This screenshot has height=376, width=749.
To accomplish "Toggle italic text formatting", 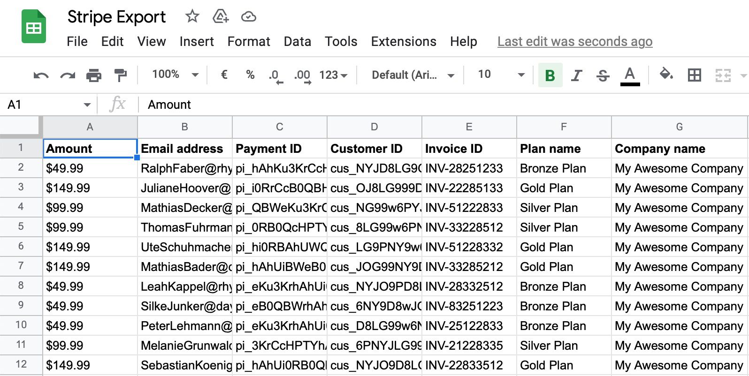I will click(x=576, y=75).
